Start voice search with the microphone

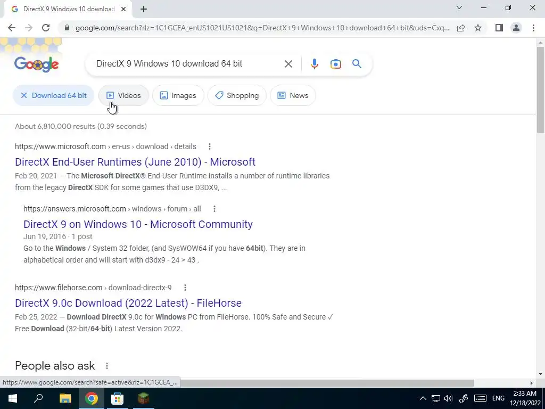314,64
